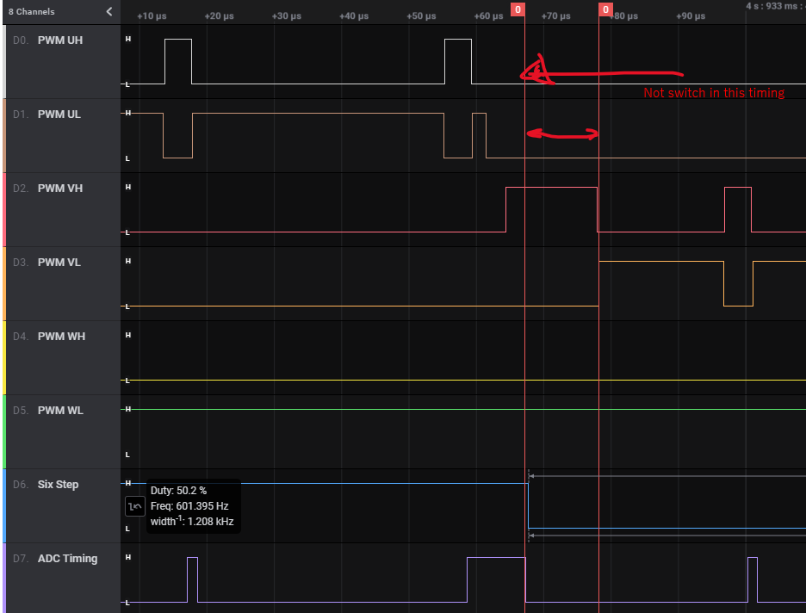
Task: Select the ADC Timing channel name
Action: point(67,558)
